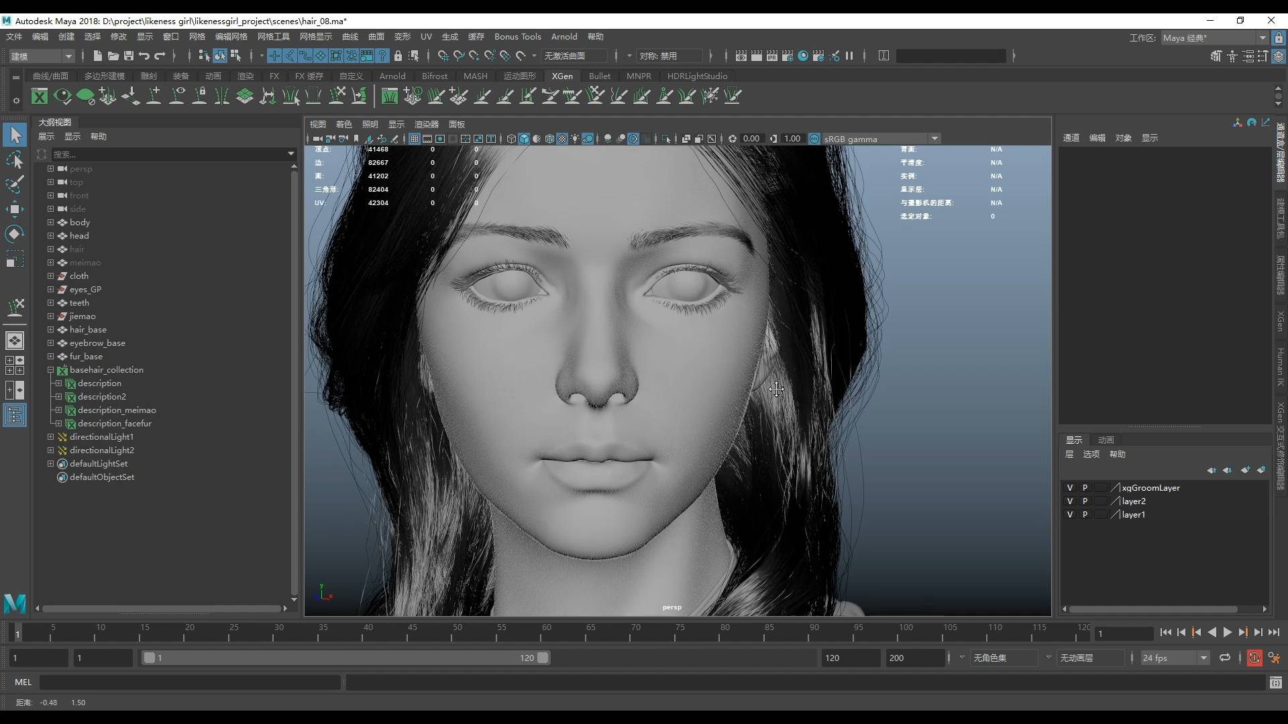Viewport: 1288px width, 724px height.
Task: Click Outliner horizontal scrollbar
Action: tap(161, 608)
